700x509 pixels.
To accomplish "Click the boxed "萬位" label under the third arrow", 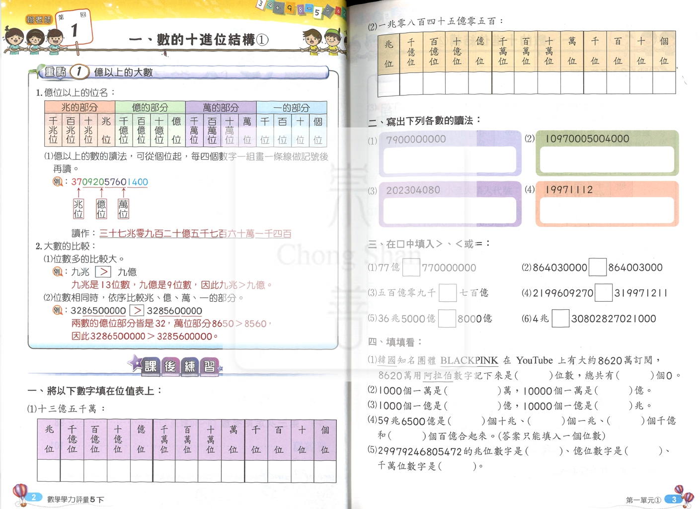I will pos(123,209).
